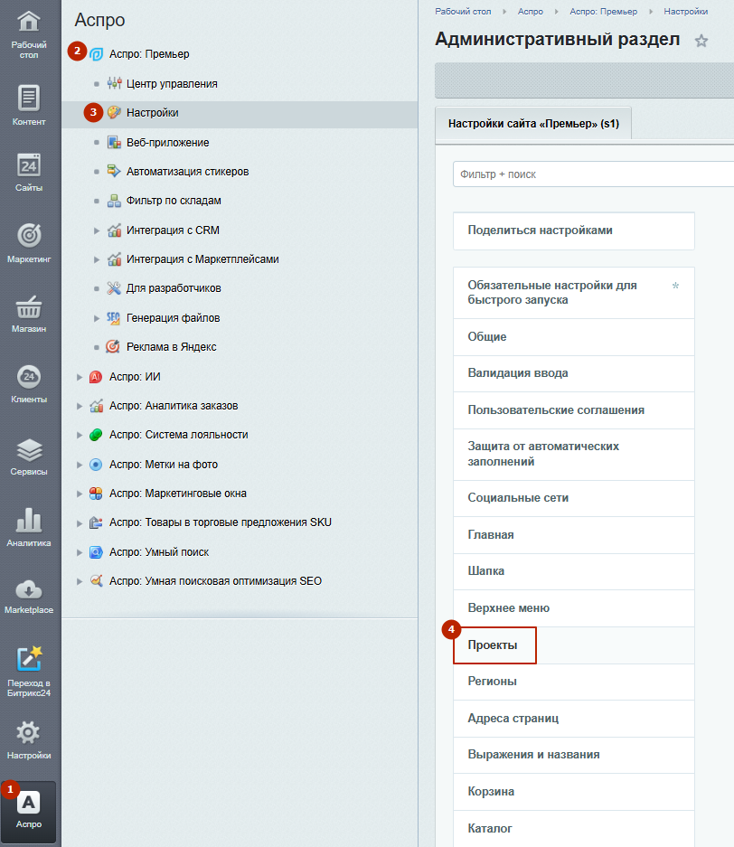Open the Marketplace sidebar section
734x847 pixels.
(29, 597)
